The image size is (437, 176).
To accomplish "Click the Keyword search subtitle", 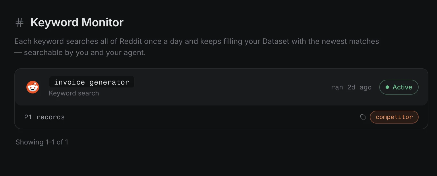I will (74, 93).
